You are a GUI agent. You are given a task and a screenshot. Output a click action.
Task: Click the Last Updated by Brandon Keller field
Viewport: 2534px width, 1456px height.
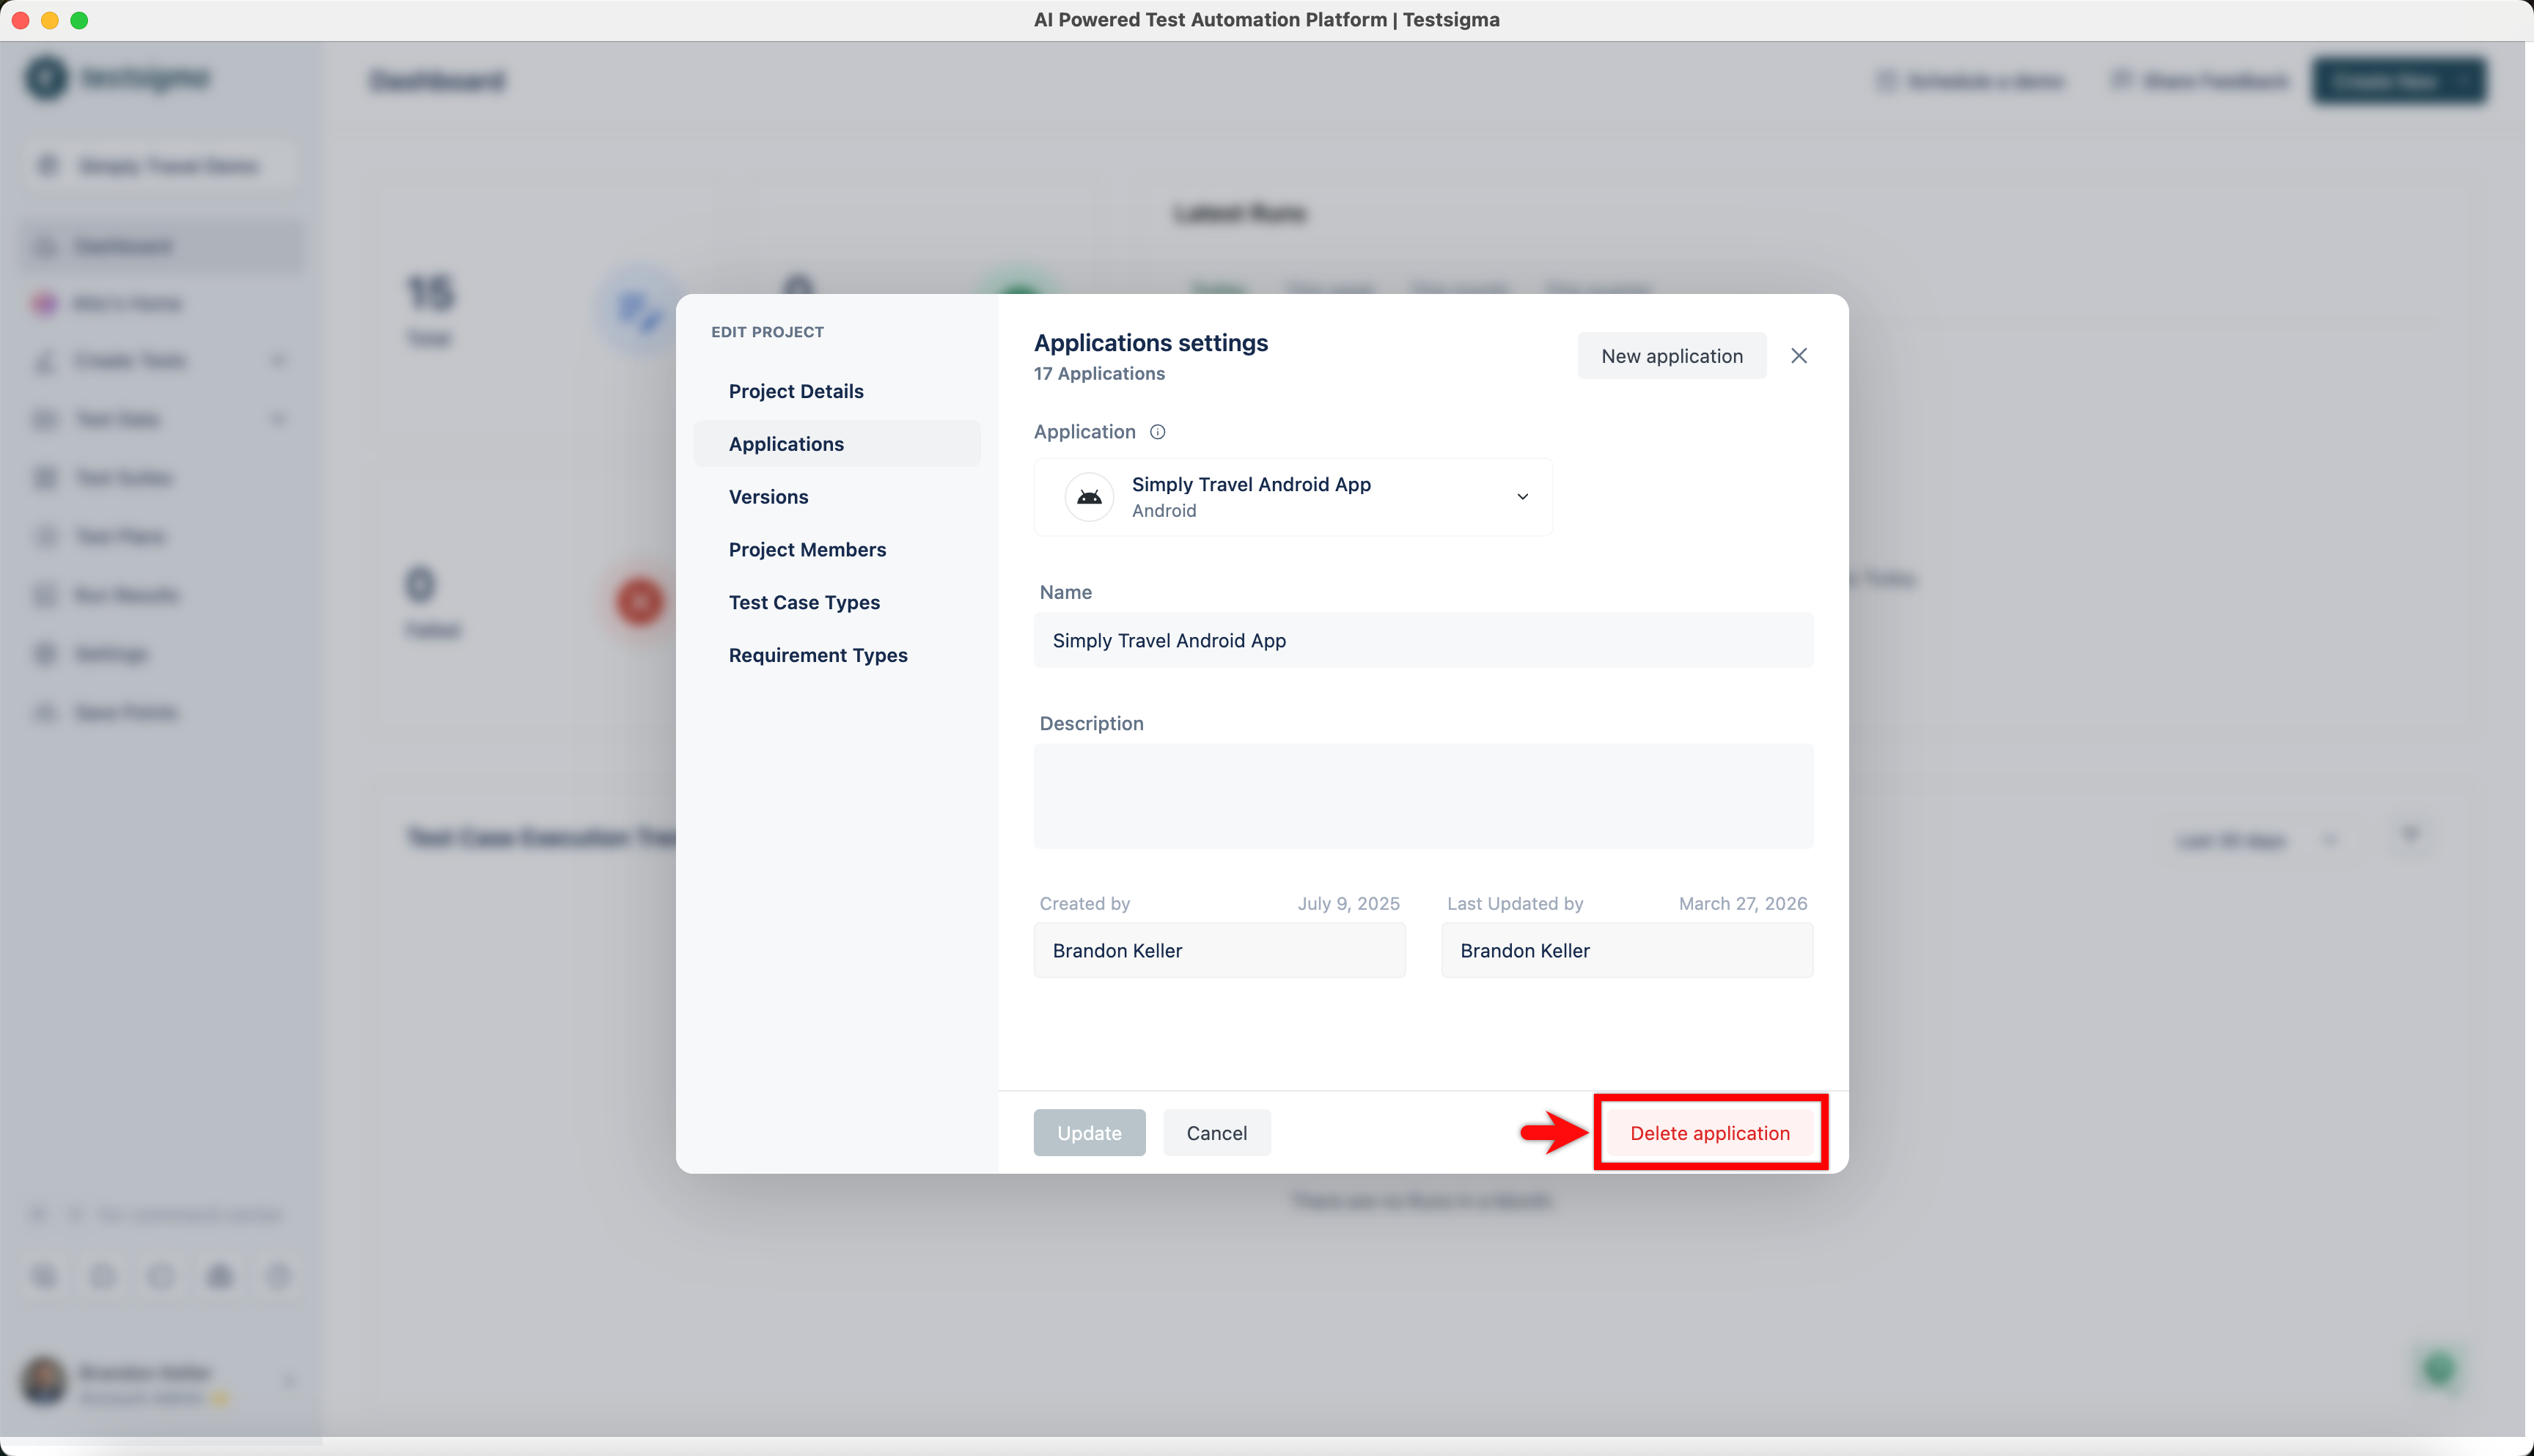click(x=1626, y=951)
